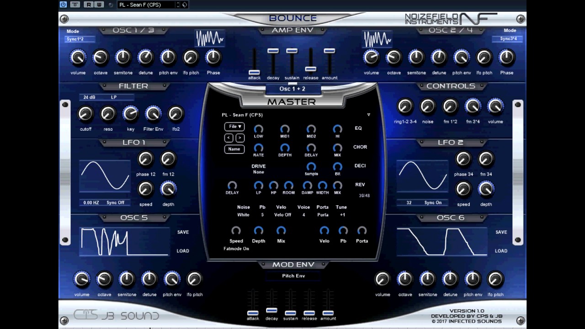Open the OSC 1/3 Mode Sync1*2 selector
The width and height of the screenshot is (585, 329).
click(80, 39)
